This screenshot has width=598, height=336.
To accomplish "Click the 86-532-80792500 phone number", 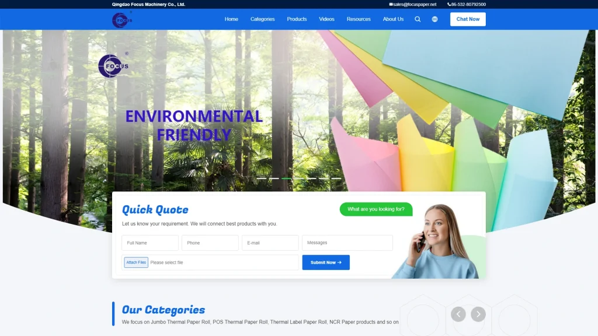I will 468,5.
